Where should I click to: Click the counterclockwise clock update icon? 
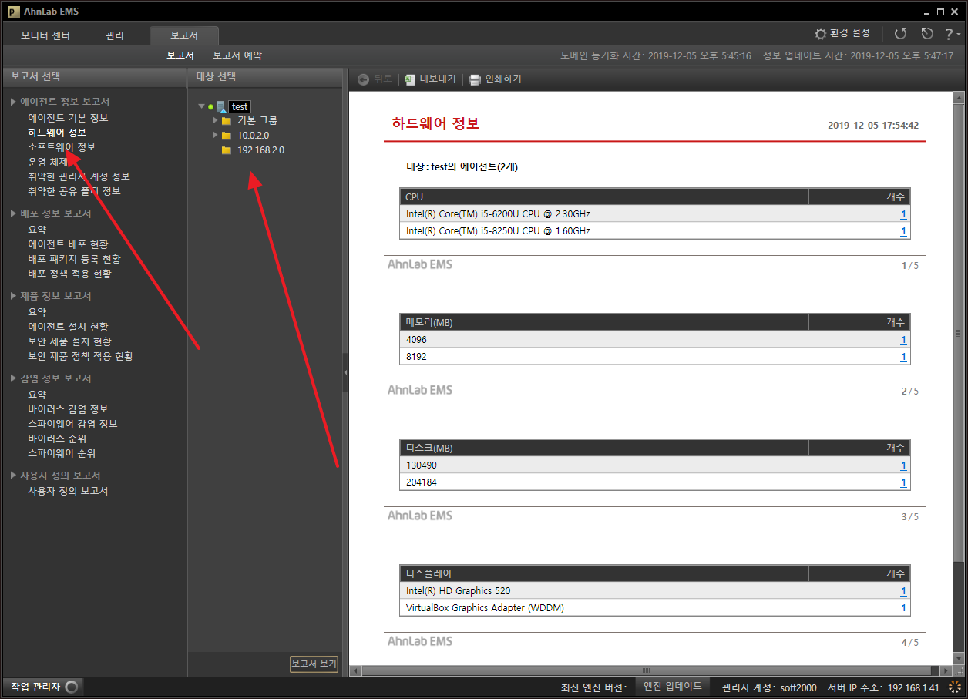[927, 34]
